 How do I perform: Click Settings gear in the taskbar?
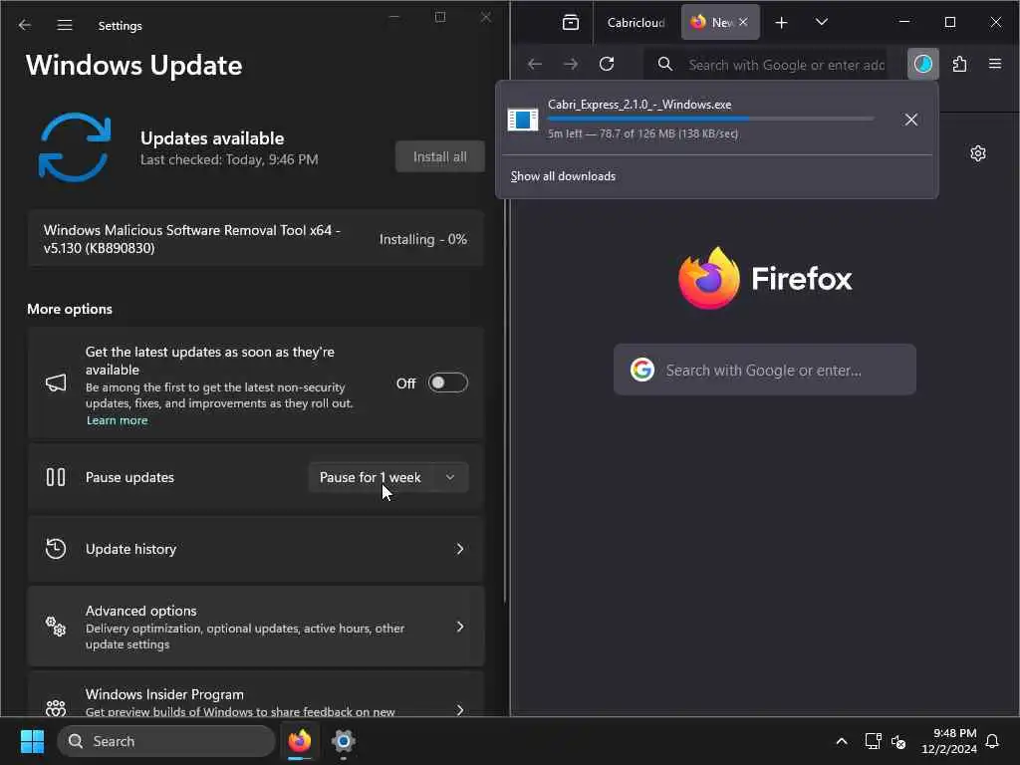344,741
